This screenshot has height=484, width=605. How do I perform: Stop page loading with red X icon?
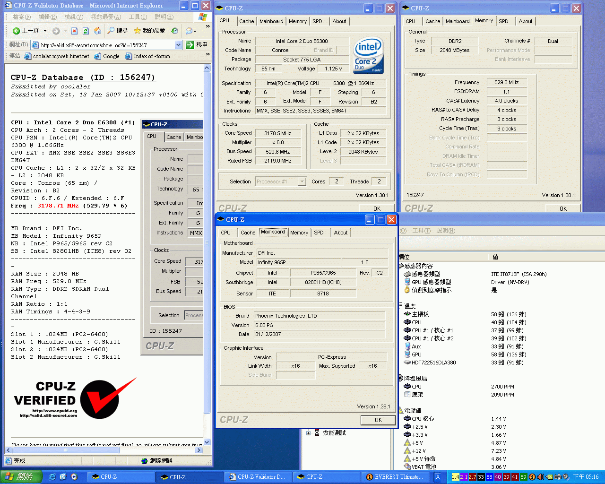[x=74, y=31]
